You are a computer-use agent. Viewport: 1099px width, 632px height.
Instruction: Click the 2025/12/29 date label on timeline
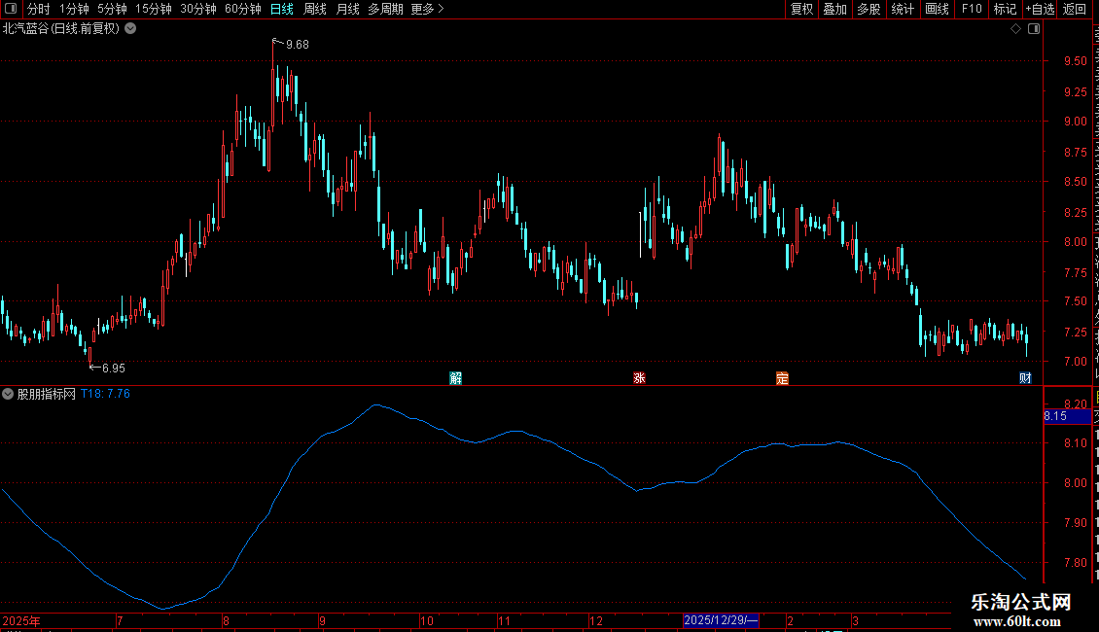[721, 620]
